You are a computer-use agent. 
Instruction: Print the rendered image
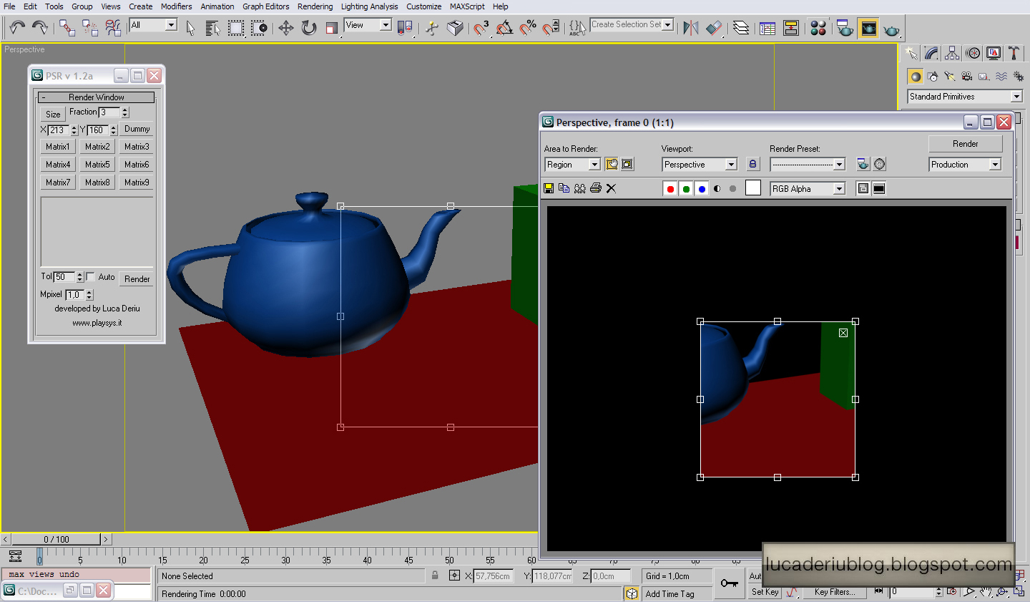(x=596, y=188)
